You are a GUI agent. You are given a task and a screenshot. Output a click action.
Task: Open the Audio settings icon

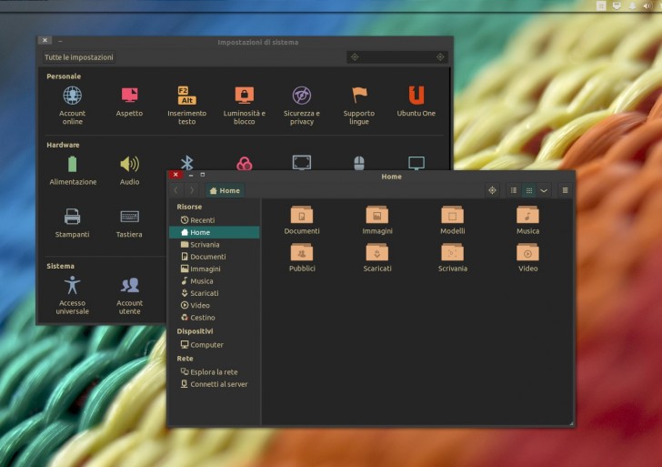pyautogui.click(x=129, y=165)
